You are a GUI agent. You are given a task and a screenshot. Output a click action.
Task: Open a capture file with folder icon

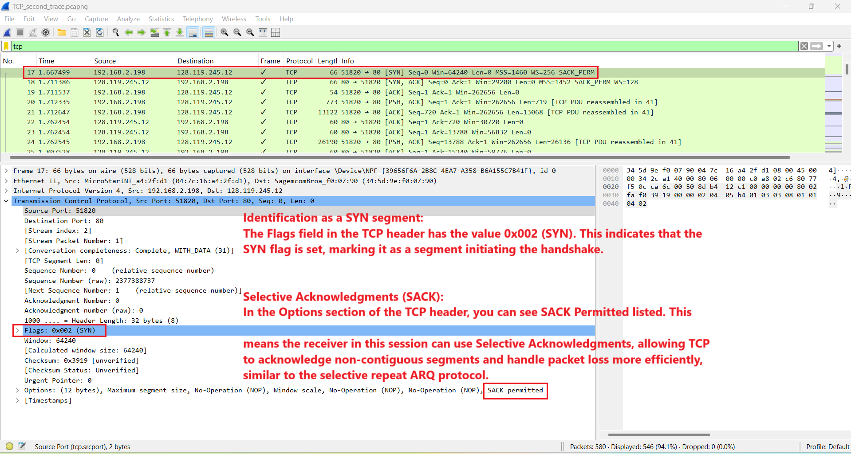tap(62, 32)
